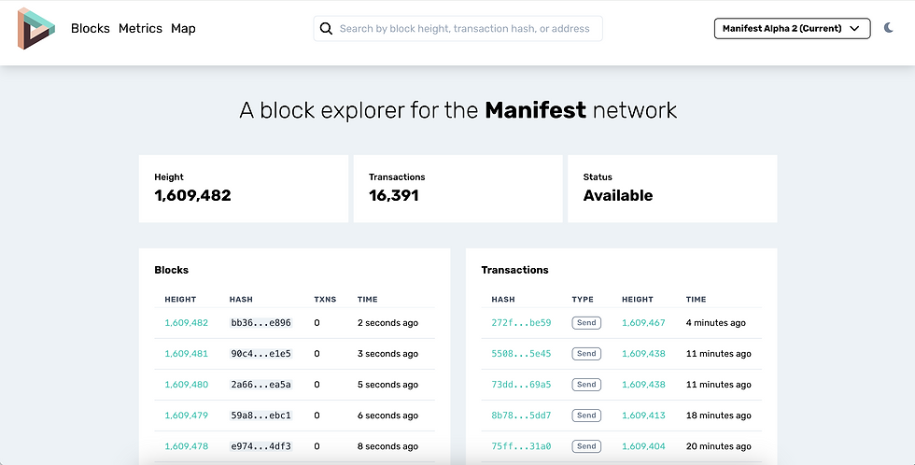
Task: View block height 1,609,480
Action: [x=187, y=385]
